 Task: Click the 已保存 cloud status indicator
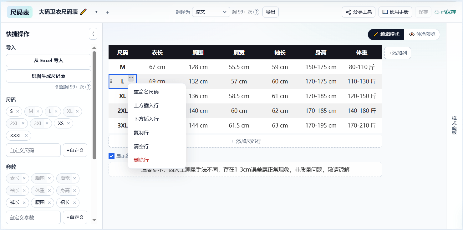click(x=445, y=12)
